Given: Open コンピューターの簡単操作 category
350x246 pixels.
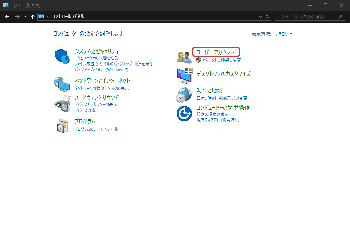Looking at the screenshot, I should (223, 108).
